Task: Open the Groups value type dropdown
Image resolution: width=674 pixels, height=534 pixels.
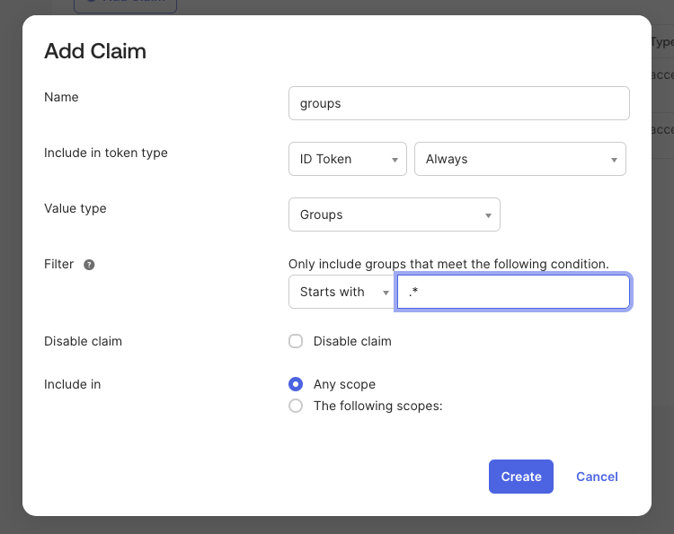Action: (x=394, y=214)
